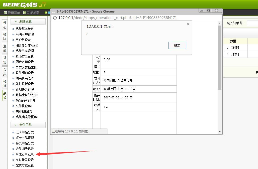
Task: Open 图片水印设置 menu item
Action: click(25, 62)
